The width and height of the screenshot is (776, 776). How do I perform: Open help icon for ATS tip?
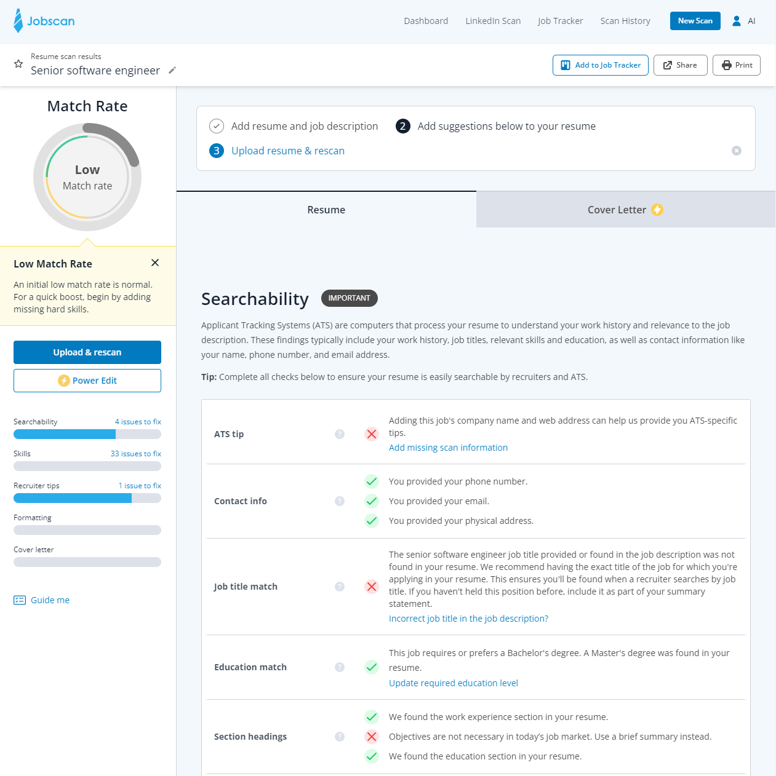coord(340,434)
